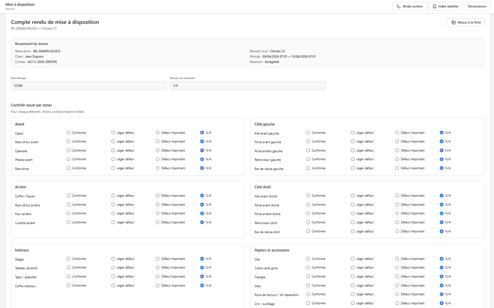Focus the Niveau de carburant field

pos(248,86)
